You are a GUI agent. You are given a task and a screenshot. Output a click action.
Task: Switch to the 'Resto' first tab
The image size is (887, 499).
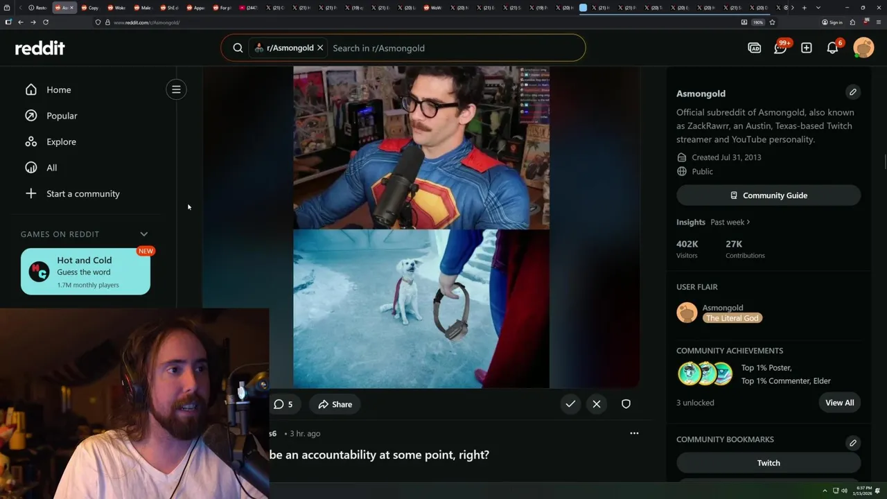(x=37, y=8)
